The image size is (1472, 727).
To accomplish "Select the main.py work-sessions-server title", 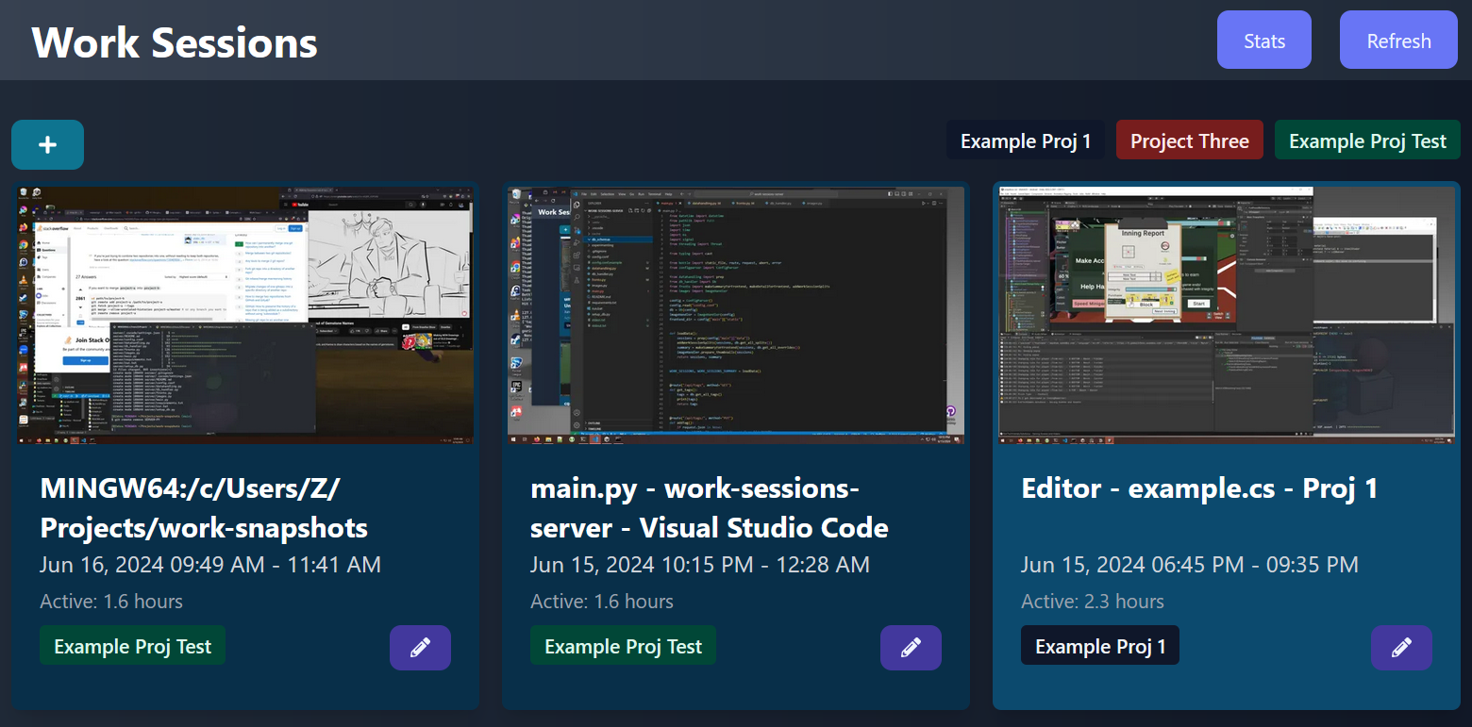I will click(x=710, y=507).
